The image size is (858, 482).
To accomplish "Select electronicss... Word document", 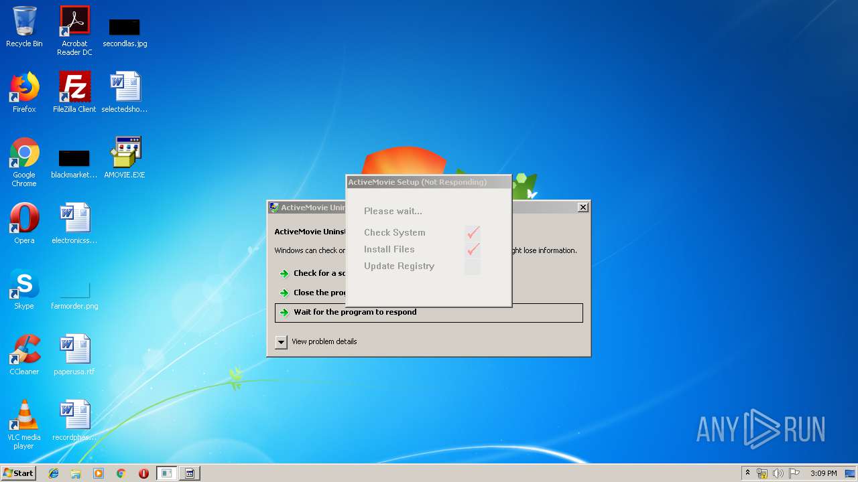I will [74, 224].
